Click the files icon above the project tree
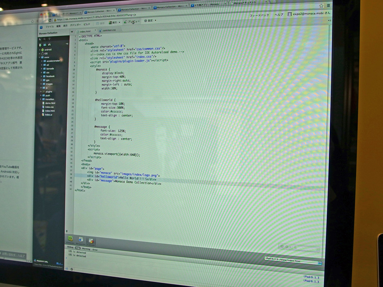The height and width of the screenshot is (287, 383). (x=40, y=39)
